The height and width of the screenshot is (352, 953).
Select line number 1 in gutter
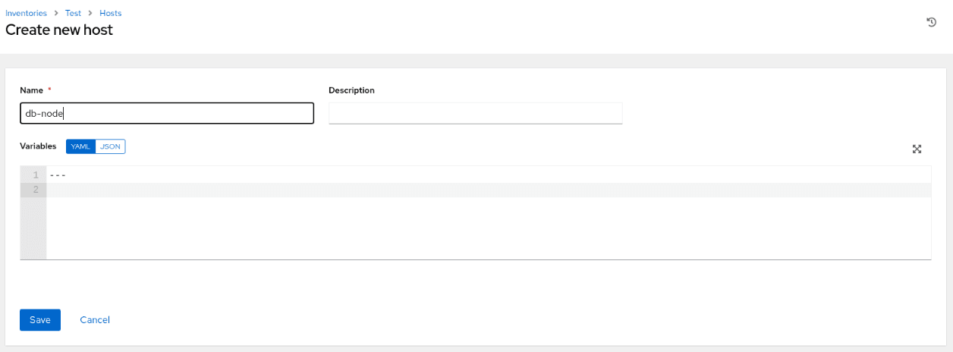(x=33, y=175)
